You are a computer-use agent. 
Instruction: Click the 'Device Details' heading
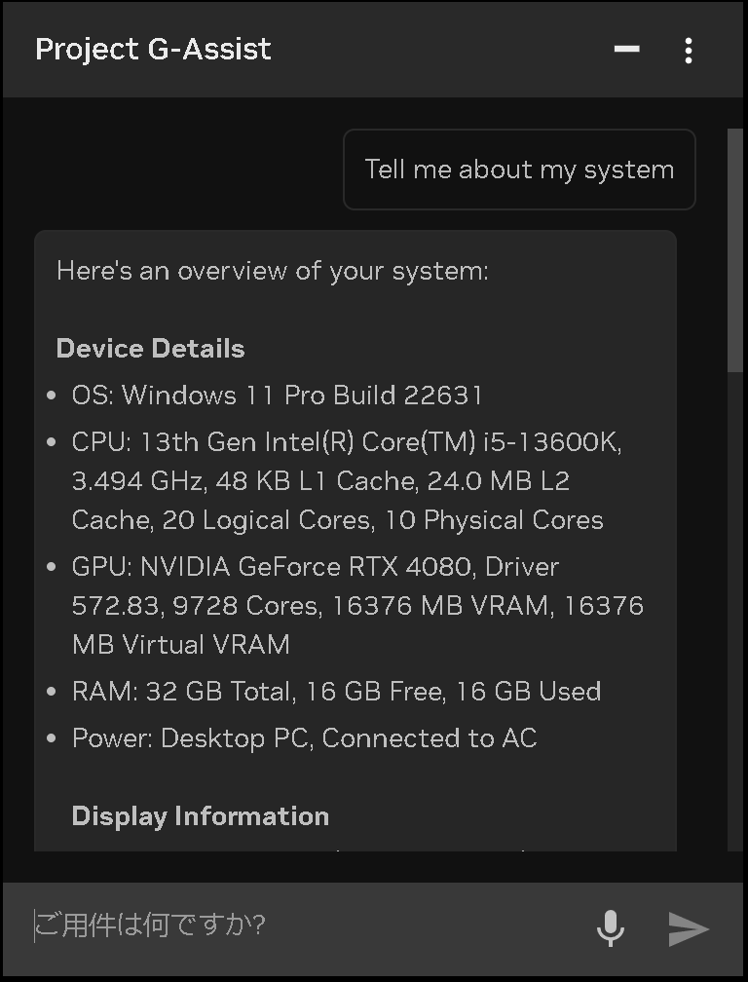(150, 348)
